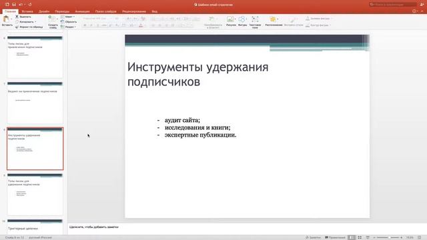Click bullet text 'экспертные публикации.'
Screen dimensions: 427x240
[x=200, y=135]
